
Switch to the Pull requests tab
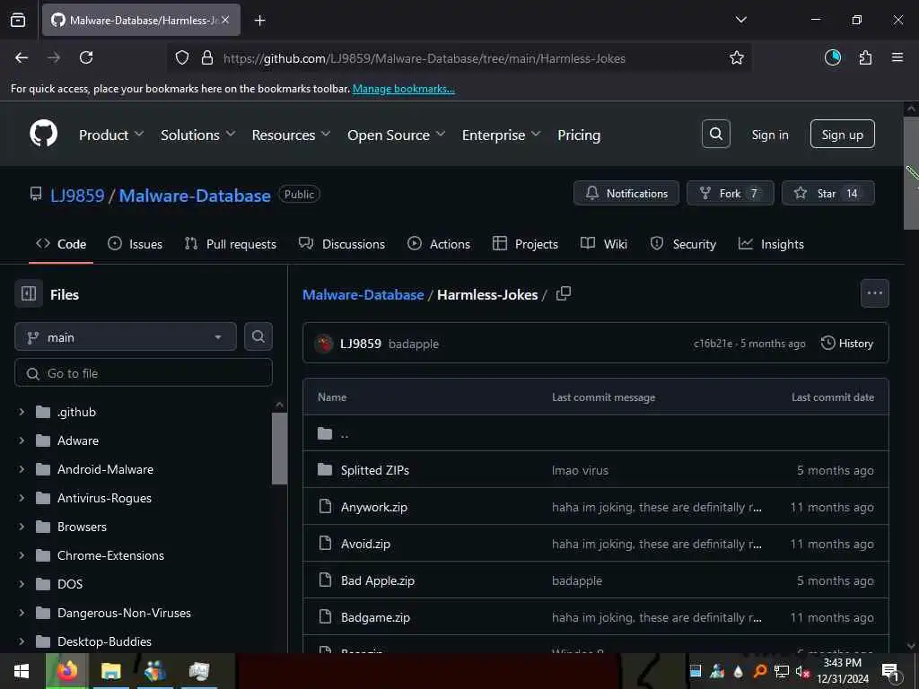231,244
